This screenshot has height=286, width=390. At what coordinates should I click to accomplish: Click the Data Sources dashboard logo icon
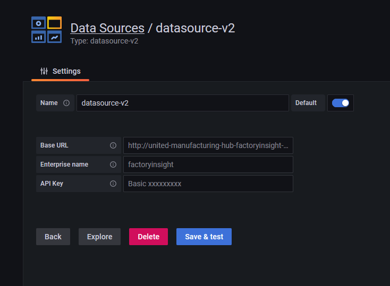(x=46, y=30)
